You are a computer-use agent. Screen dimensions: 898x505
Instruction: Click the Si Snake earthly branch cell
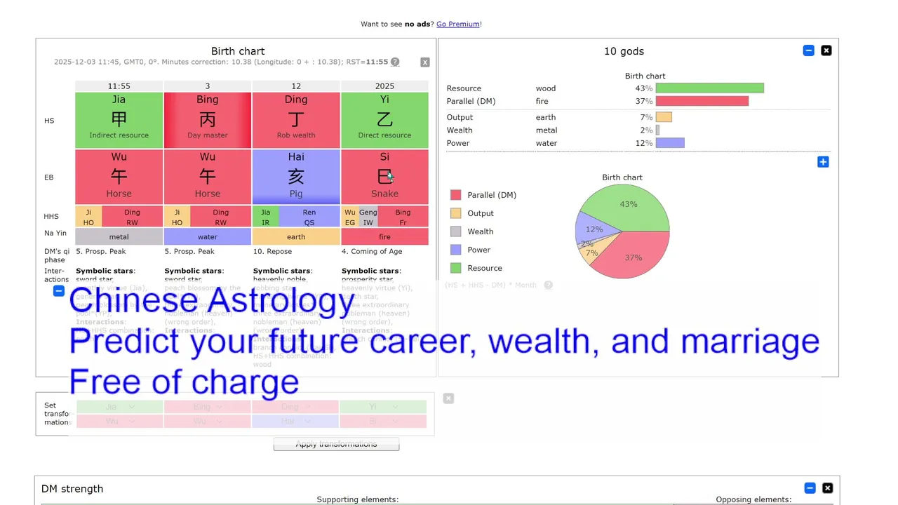coord(384,177)
